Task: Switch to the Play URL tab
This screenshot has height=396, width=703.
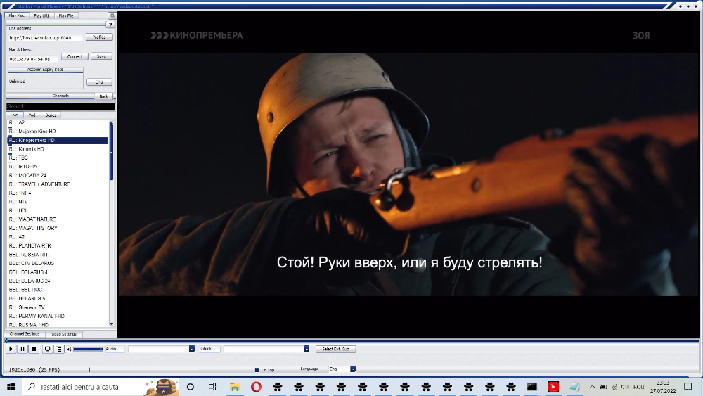Action: coord(41,15)
